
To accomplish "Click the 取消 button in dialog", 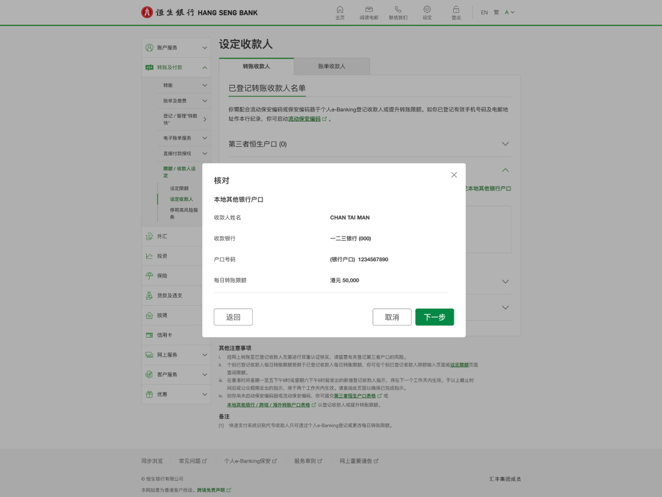I will coord(392,317).
